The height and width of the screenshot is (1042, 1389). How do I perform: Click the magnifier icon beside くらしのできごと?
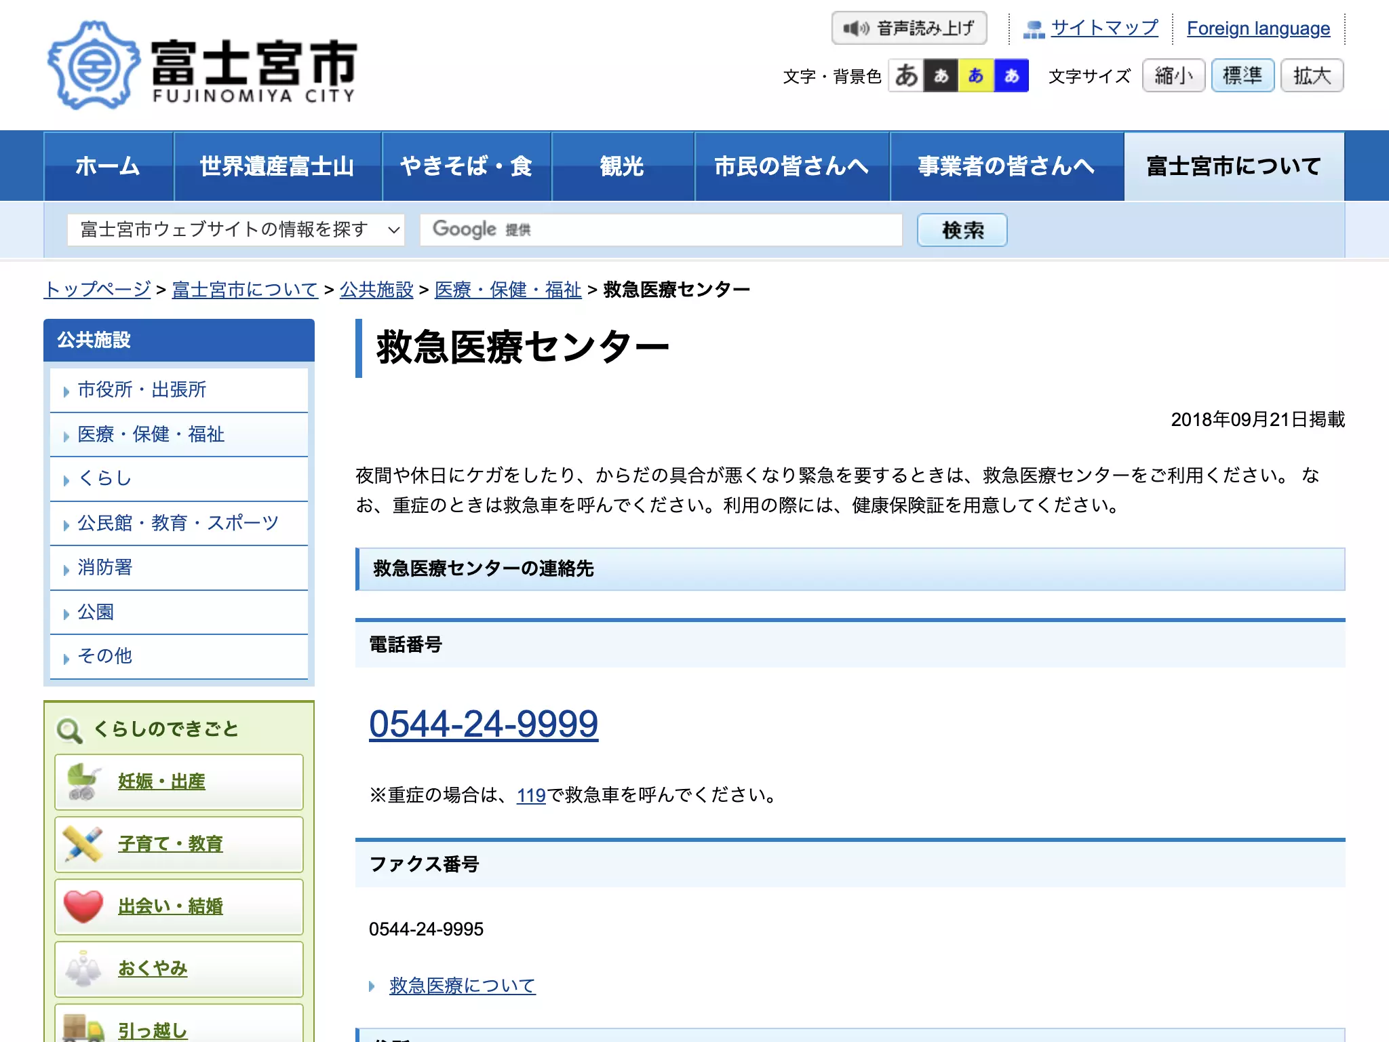tap(69, 731)
